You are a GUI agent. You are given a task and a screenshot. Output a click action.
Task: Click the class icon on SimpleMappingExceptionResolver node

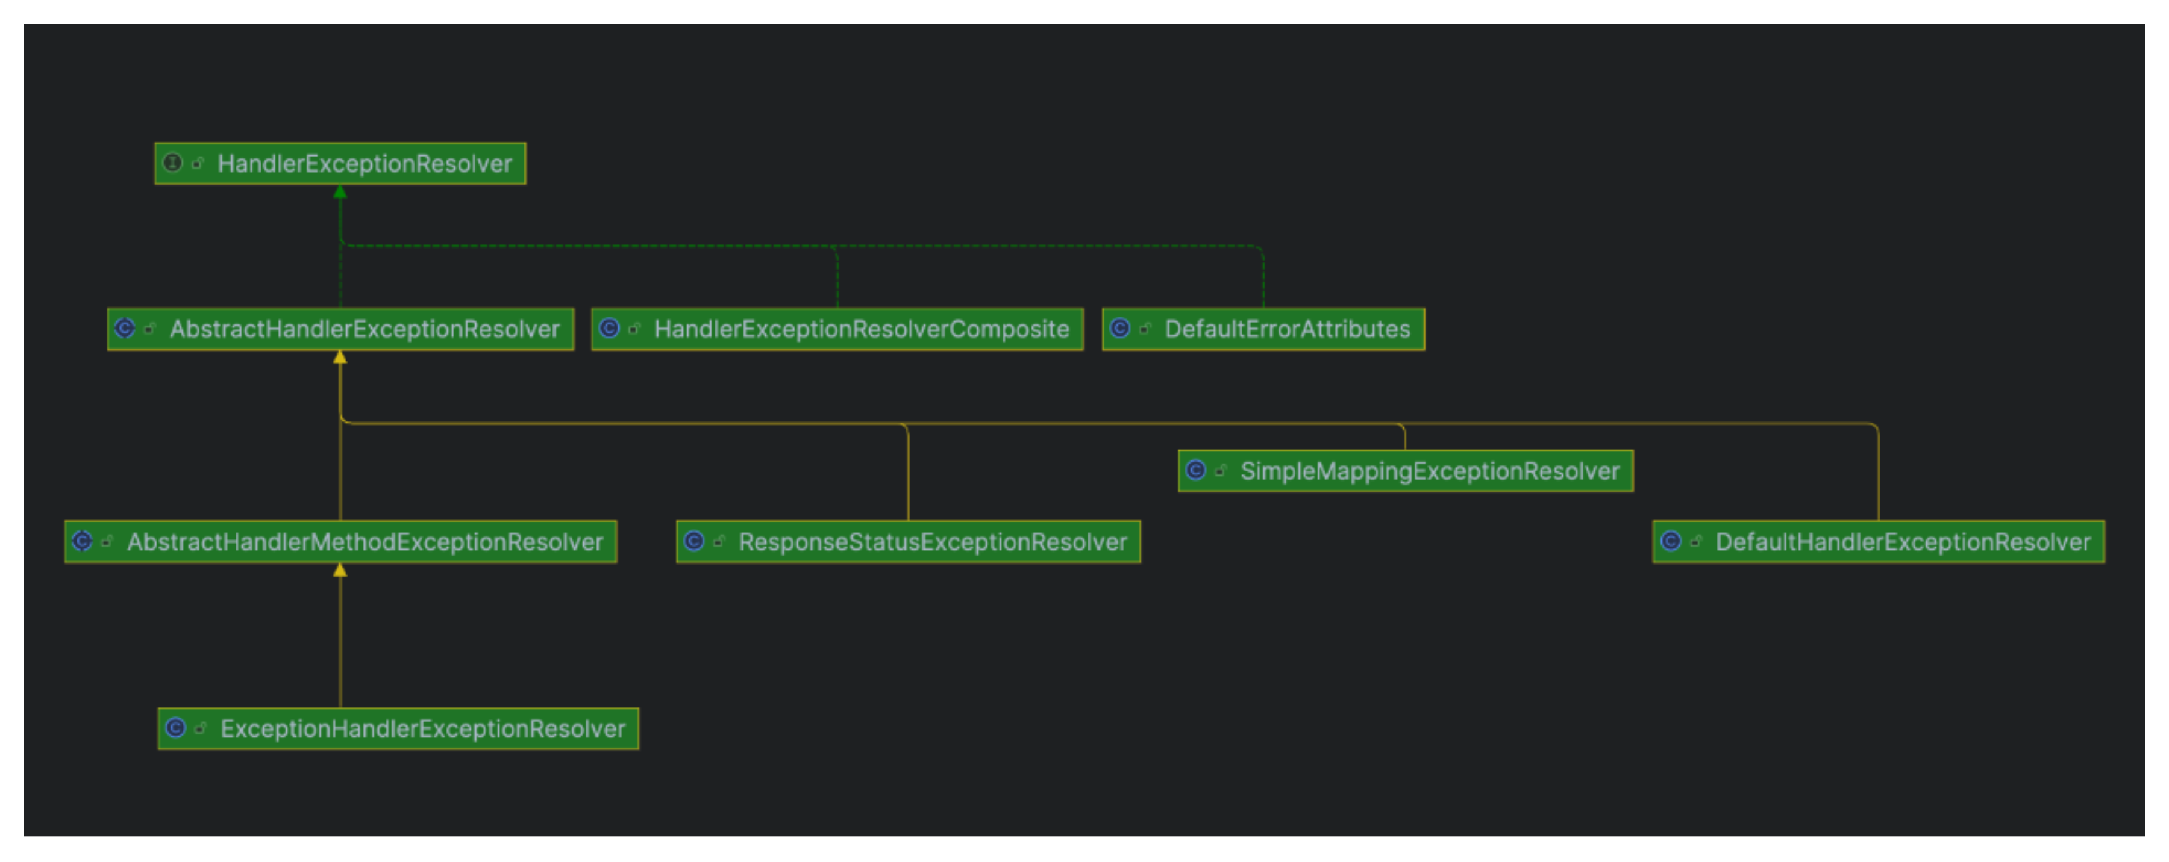pyautogui.click(x=1195, y=470)
